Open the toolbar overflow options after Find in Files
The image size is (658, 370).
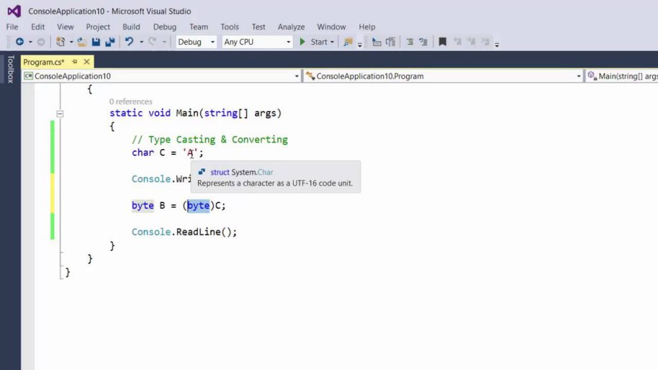pyautogui.click(x=360, y=44)
